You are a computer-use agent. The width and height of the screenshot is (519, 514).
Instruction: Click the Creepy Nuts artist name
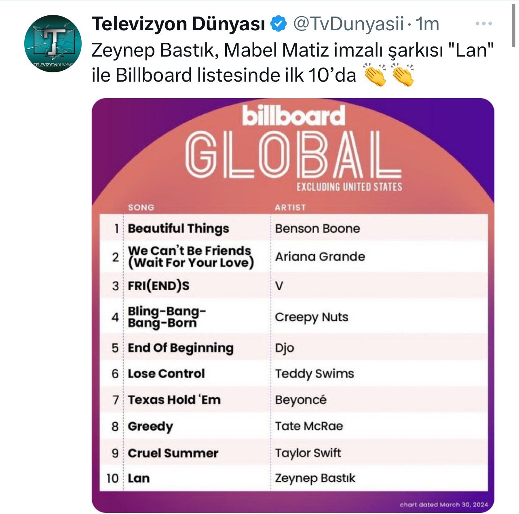point(311,317)
